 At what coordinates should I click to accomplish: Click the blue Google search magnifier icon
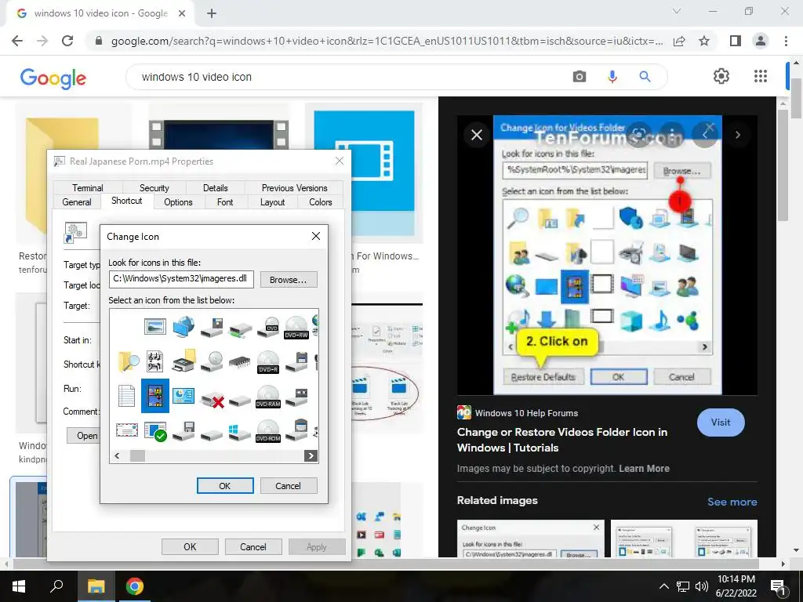(x=645, y=77)
